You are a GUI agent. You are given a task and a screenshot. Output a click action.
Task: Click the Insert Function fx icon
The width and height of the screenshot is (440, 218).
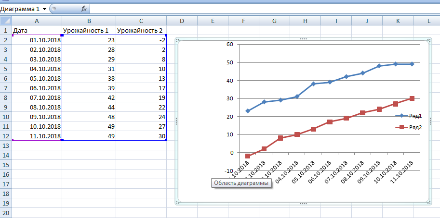pyautogui.click(x=84, y=9)
